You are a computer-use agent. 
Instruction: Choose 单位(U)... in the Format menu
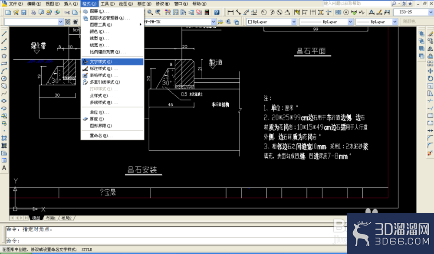[113, 112]
